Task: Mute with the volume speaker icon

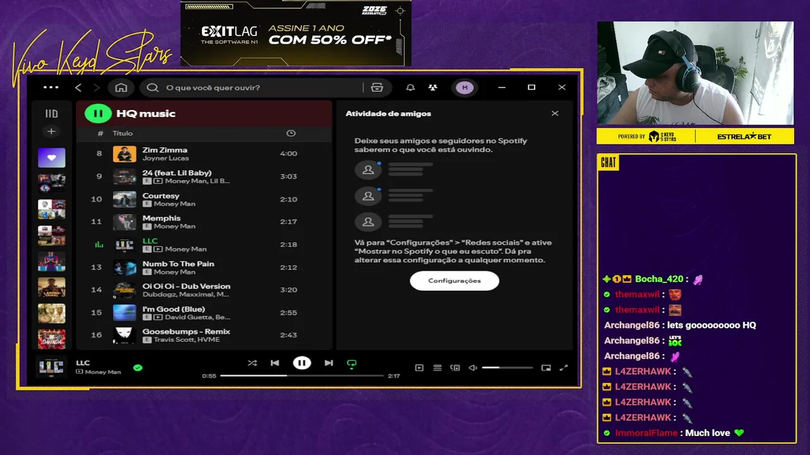Action: coord(473,368)
